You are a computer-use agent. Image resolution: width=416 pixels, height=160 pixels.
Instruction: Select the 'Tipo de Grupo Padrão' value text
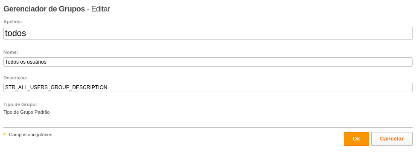tap(26, 112)
